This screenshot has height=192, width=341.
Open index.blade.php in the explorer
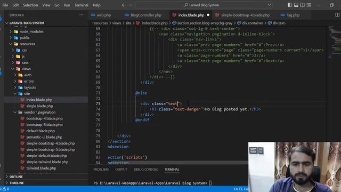(39, 100)
